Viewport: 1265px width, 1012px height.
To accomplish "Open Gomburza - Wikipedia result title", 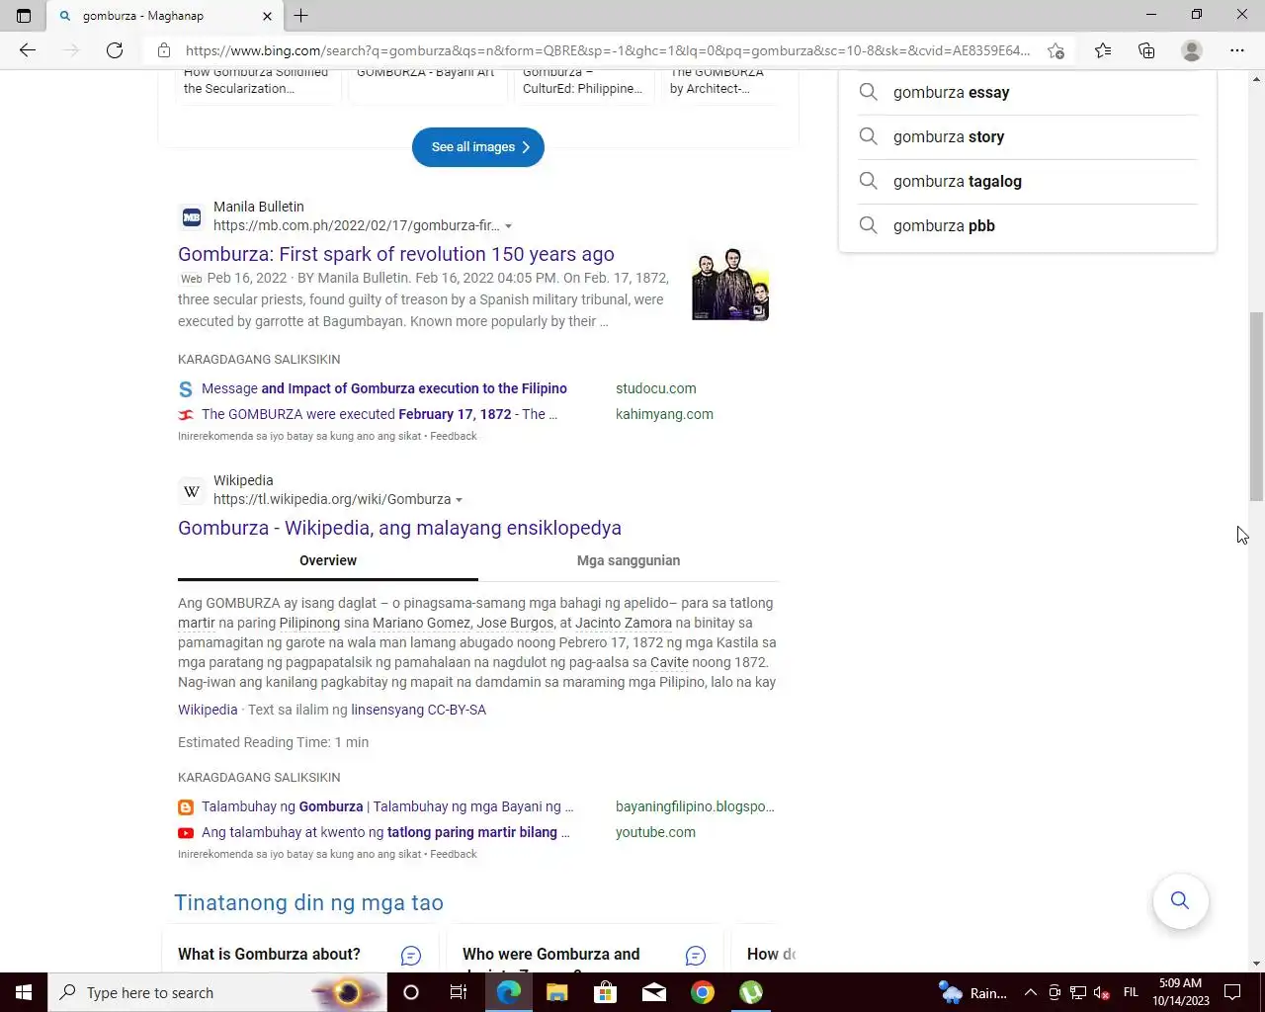I will tap(399, 528).
